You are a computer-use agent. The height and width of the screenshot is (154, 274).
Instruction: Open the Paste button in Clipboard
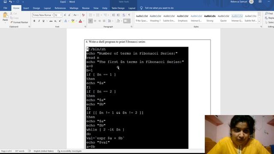click(5, 18)
